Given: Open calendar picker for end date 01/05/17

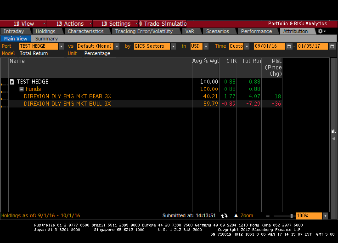Looking at the screenshot, I should [332, 46].
